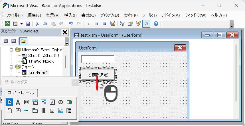Viewport: 245px width, 126px height.
Task: Toggle the Toolbox (hammer and wrench) toolbar icon
Action: click(x=146, y=24)
